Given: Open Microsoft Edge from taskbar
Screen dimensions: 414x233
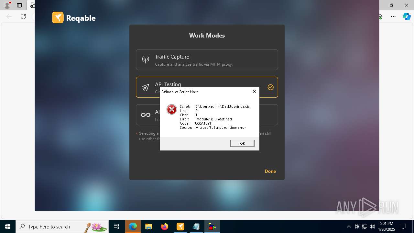Looking at the screenshot, I should pyautogui.click(x=133, y=227).
